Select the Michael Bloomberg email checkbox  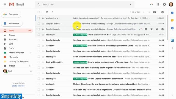point(39,84)
